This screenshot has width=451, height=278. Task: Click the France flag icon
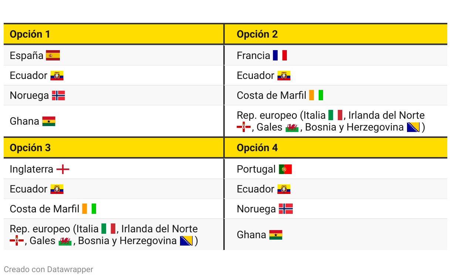click(x=280, y=56)
